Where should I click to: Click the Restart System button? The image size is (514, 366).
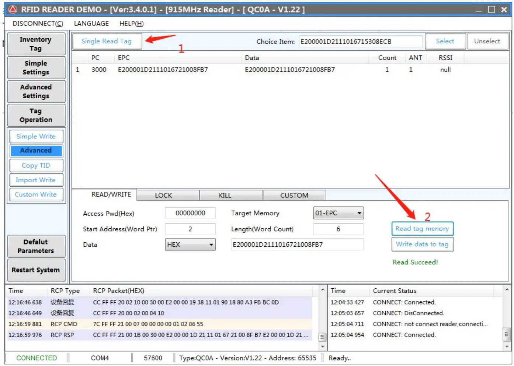[x=36, y=270]
